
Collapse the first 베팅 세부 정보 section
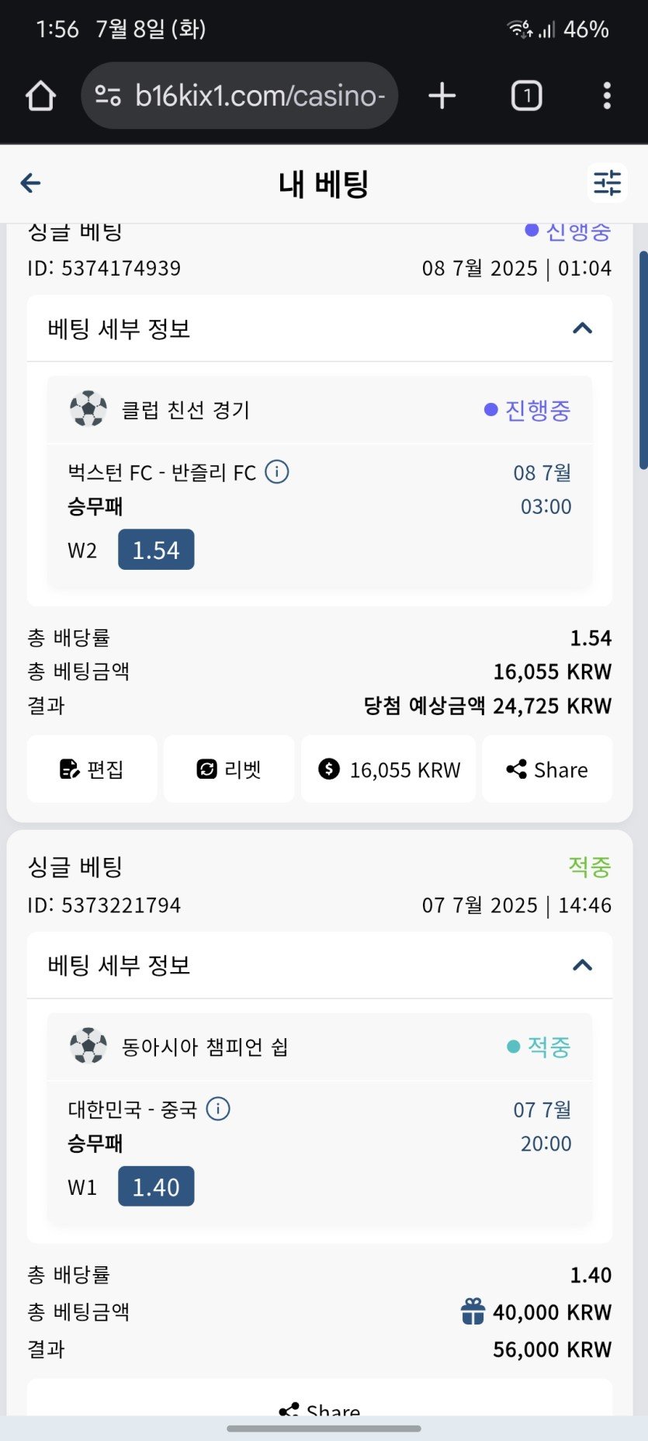(x=582, y=328)
